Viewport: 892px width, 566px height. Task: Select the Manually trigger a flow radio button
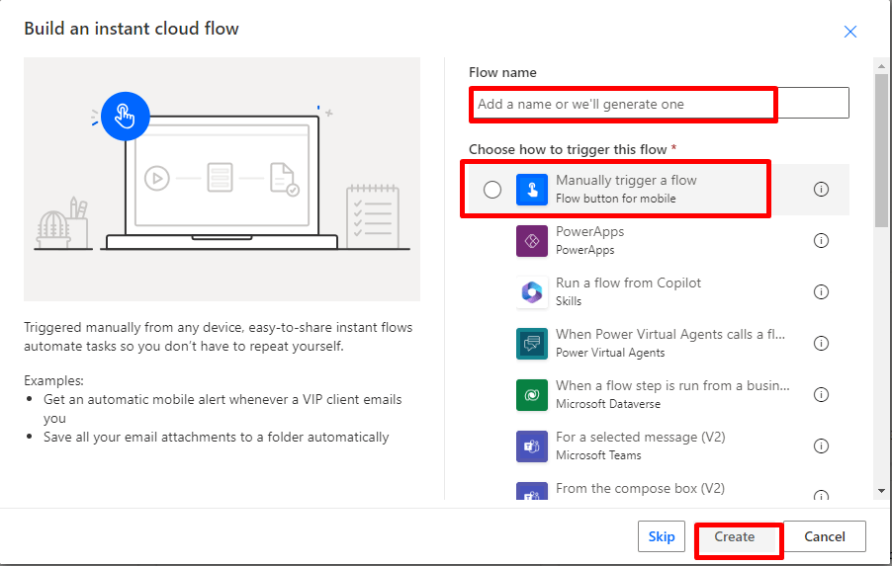[492, 190]
